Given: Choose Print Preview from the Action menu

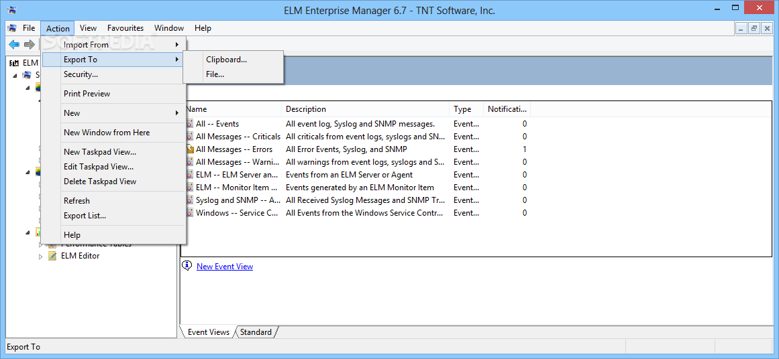Looking at the screenshot, I should tap(114, 94).
